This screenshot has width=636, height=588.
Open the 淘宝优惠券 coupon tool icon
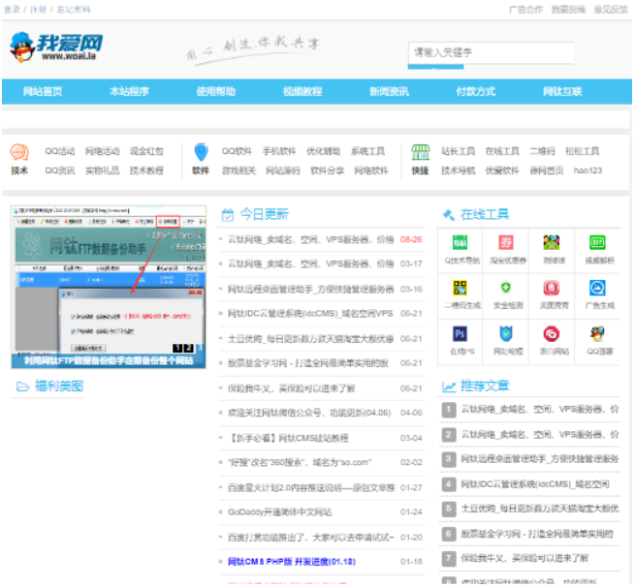point(506,244)
